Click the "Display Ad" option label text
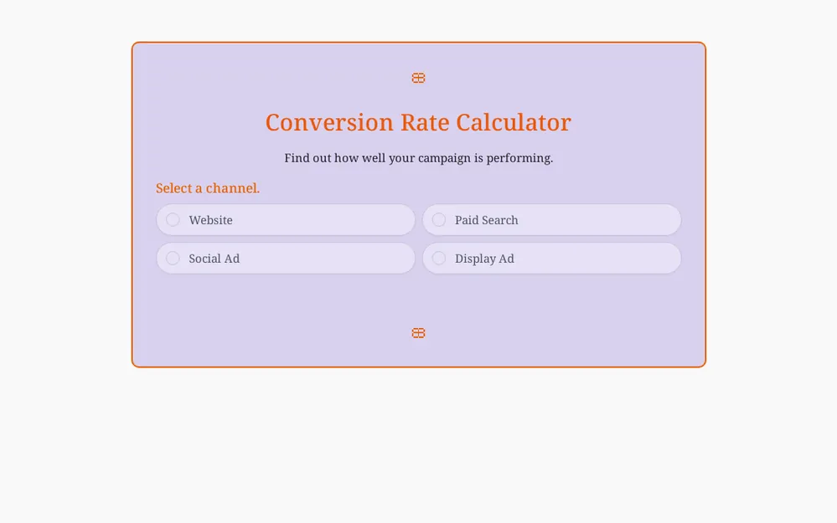The image size is (837, 523). point(484,259)
